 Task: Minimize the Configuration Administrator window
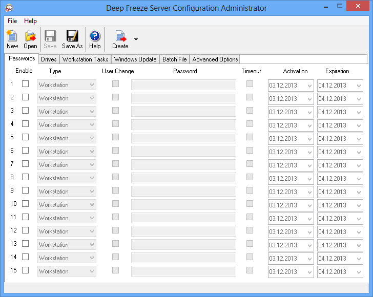326,7
